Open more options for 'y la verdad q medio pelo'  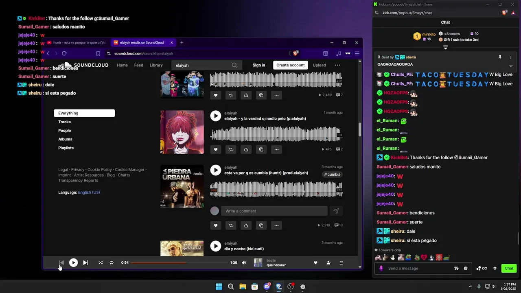point(276,149)
